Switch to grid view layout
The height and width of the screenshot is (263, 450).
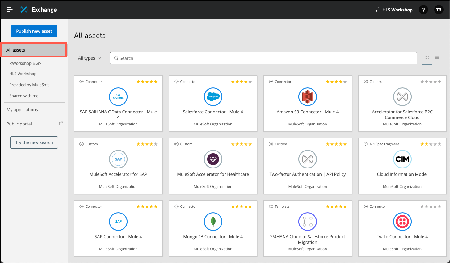(x=427, y=57)
